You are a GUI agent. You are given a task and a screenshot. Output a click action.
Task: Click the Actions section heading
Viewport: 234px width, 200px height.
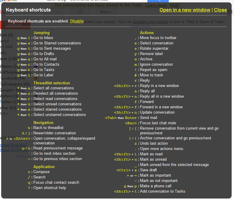(147, 33)
